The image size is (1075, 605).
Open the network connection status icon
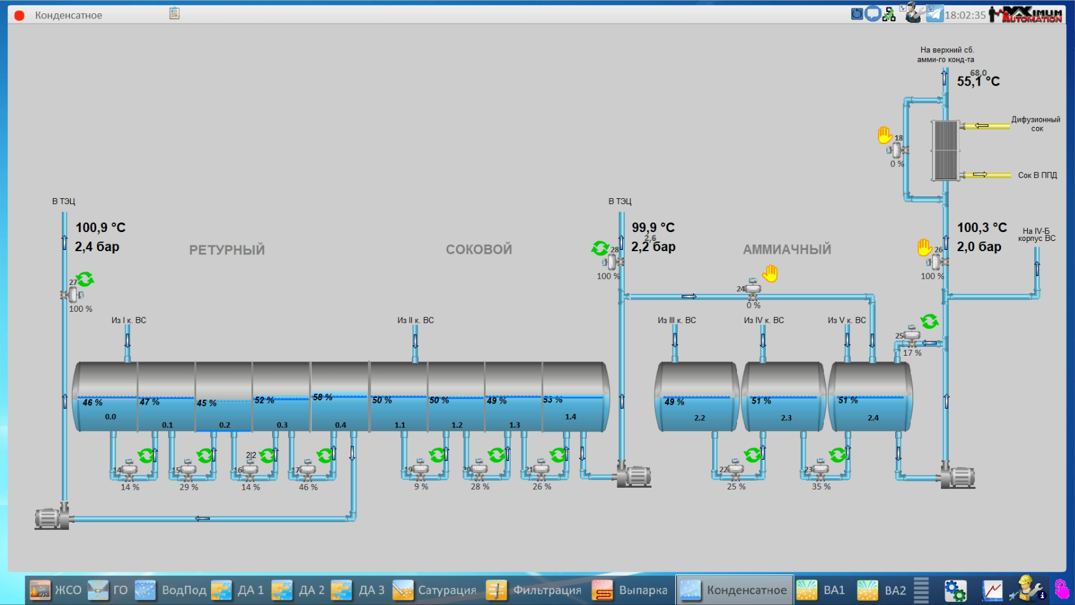(889, 14)
